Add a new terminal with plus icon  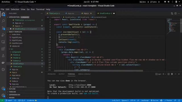point(163,74)
